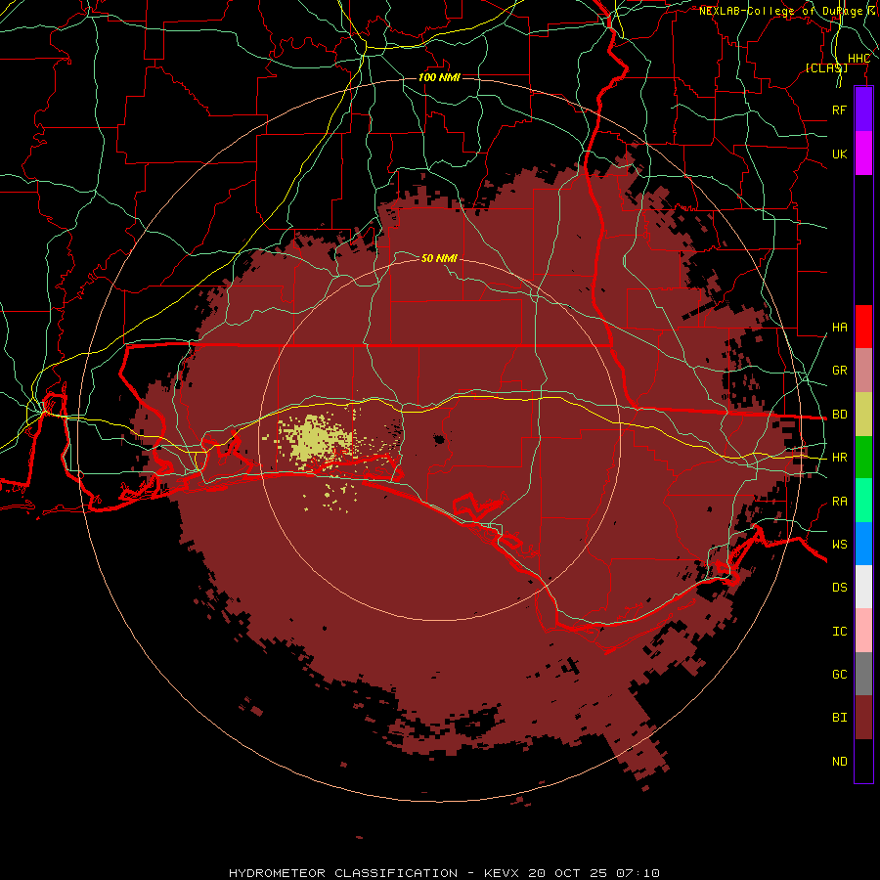Screen dimensions: 880x880
Task: Select the HA legend label
Action: pyautogui.click(x=839, y=328)
